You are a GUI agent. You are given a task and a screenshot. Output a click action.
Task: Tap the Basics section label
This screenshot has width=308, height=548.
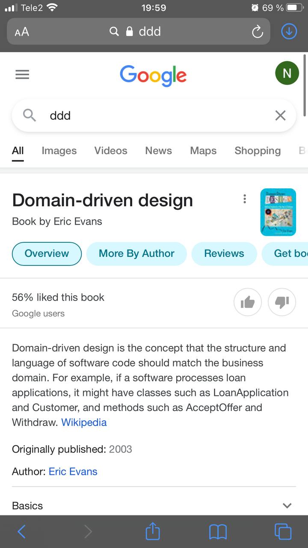[x=27, y=506]
